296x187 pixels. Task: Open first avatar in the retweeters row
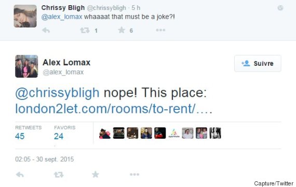tap(105, 133)
